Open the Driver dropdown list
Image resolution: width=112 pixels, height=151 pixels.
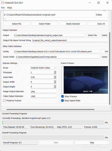point(43,68)
